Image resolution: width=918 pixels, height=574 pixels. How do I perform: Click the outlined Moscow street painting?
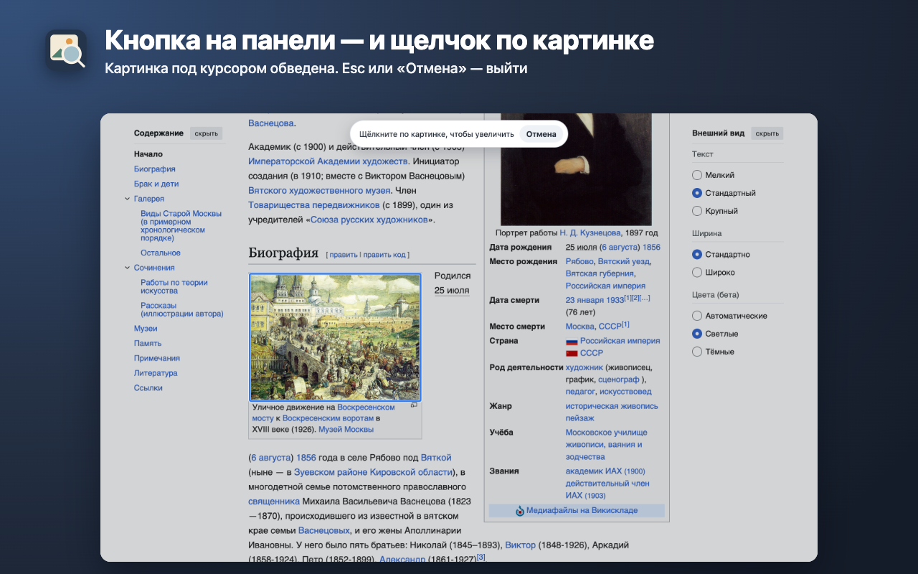point(335,337)
